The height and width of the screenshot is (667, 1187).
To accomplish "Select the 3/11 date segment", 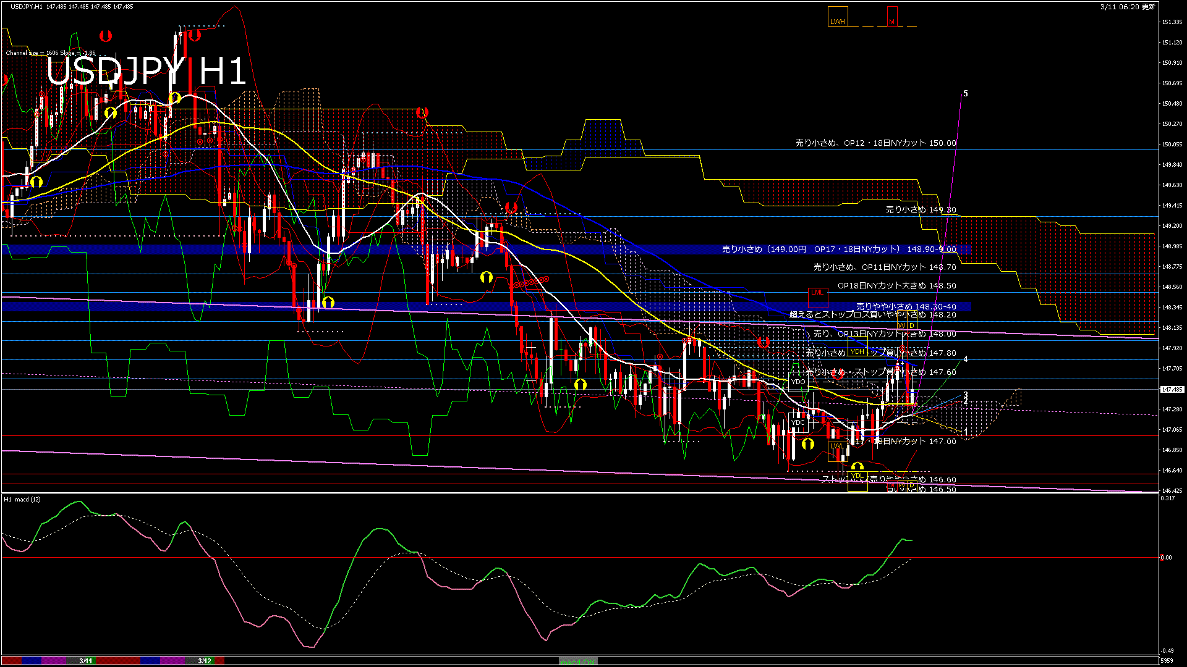I will coord(86,661).
